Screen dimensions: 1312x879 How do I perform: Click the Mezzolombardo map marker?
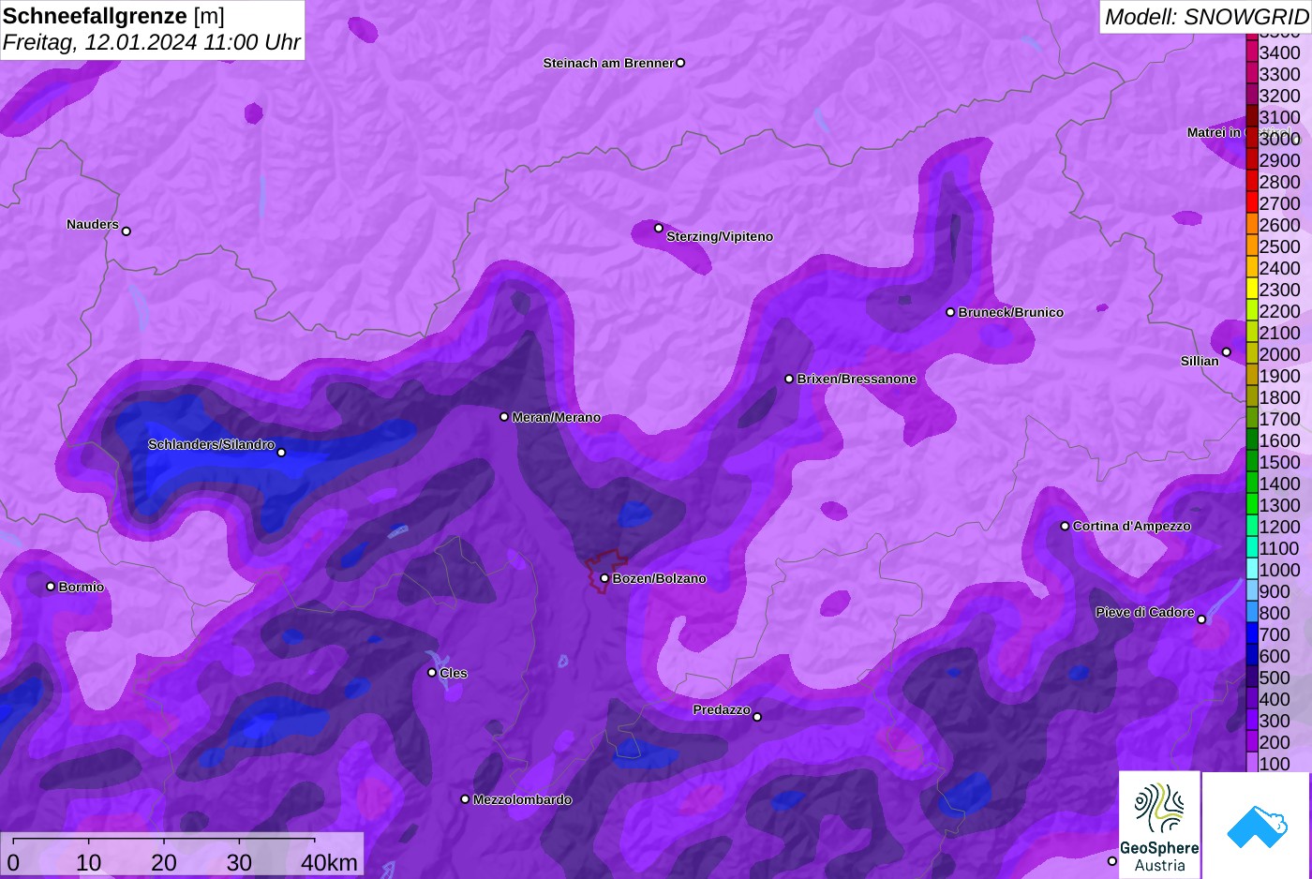coord(465,799)
